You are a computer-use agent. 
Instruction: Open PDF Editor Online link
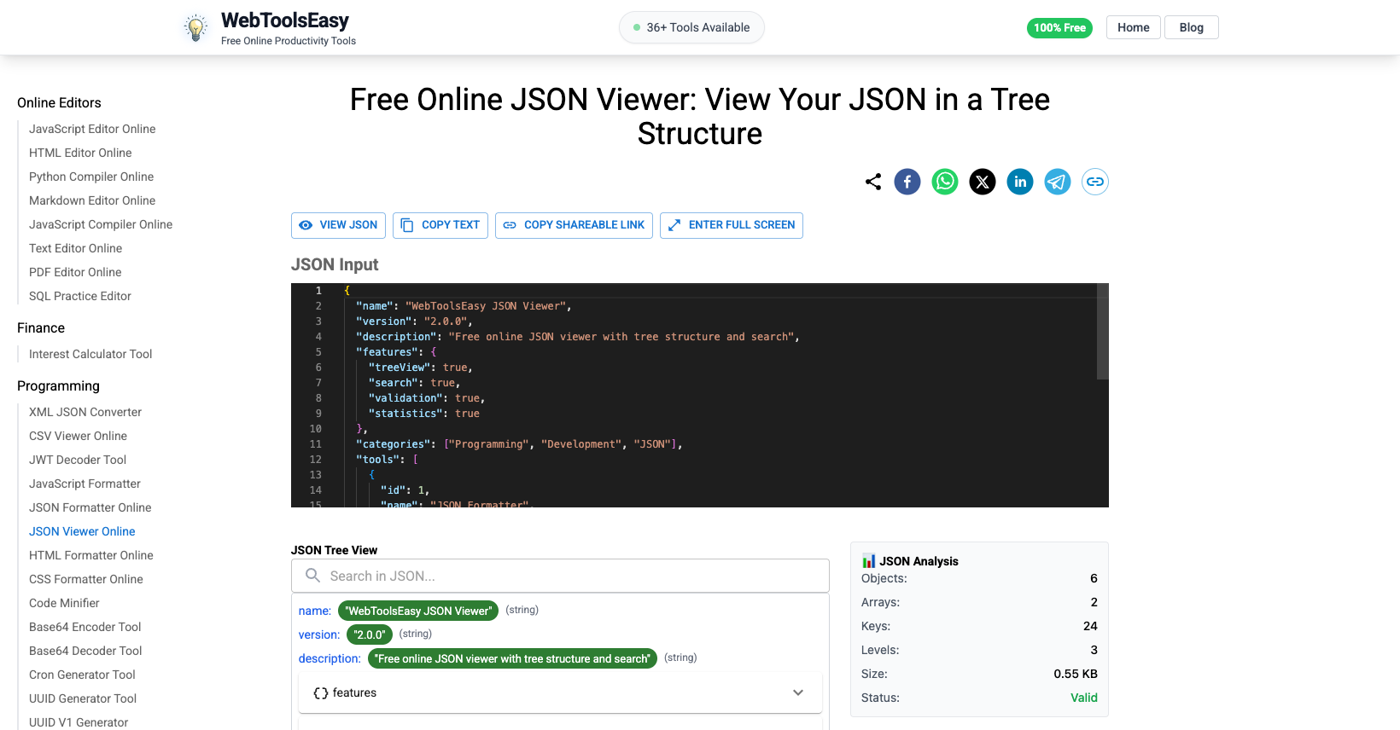75,272
